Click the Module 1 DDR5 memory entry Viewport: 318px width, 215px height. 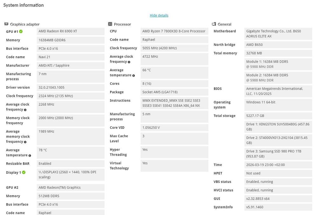(278, 64)
